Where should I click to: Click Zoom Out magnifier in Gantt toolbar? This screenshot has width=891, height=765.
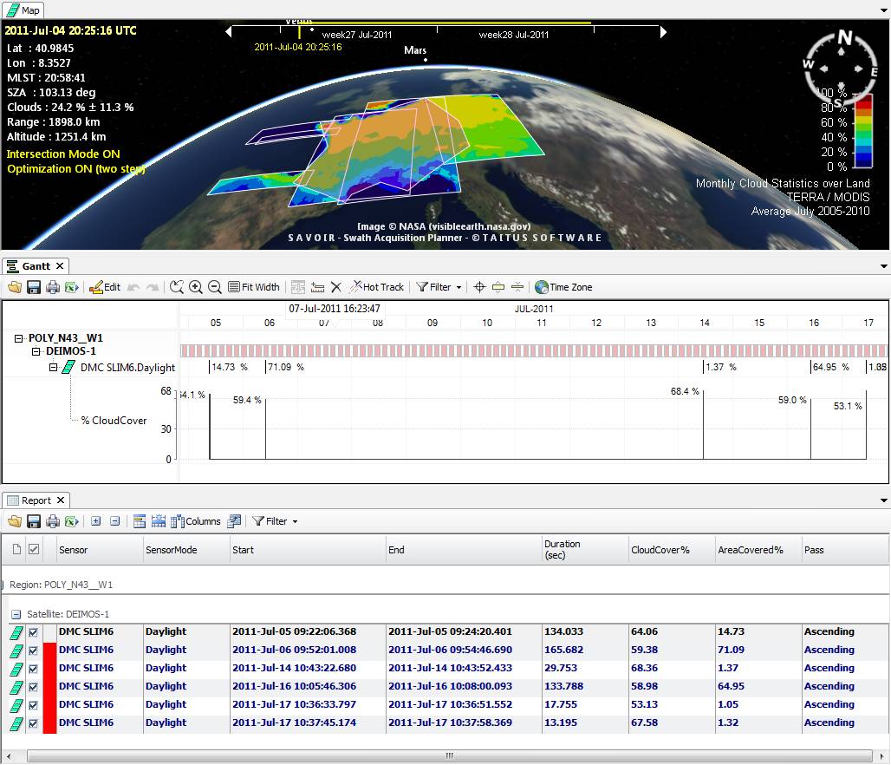(x=214, y=287)
